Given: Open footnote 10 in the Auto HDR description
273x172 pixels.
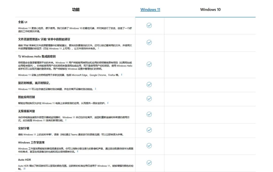Looking at the screenshot, I should point(24,168).
